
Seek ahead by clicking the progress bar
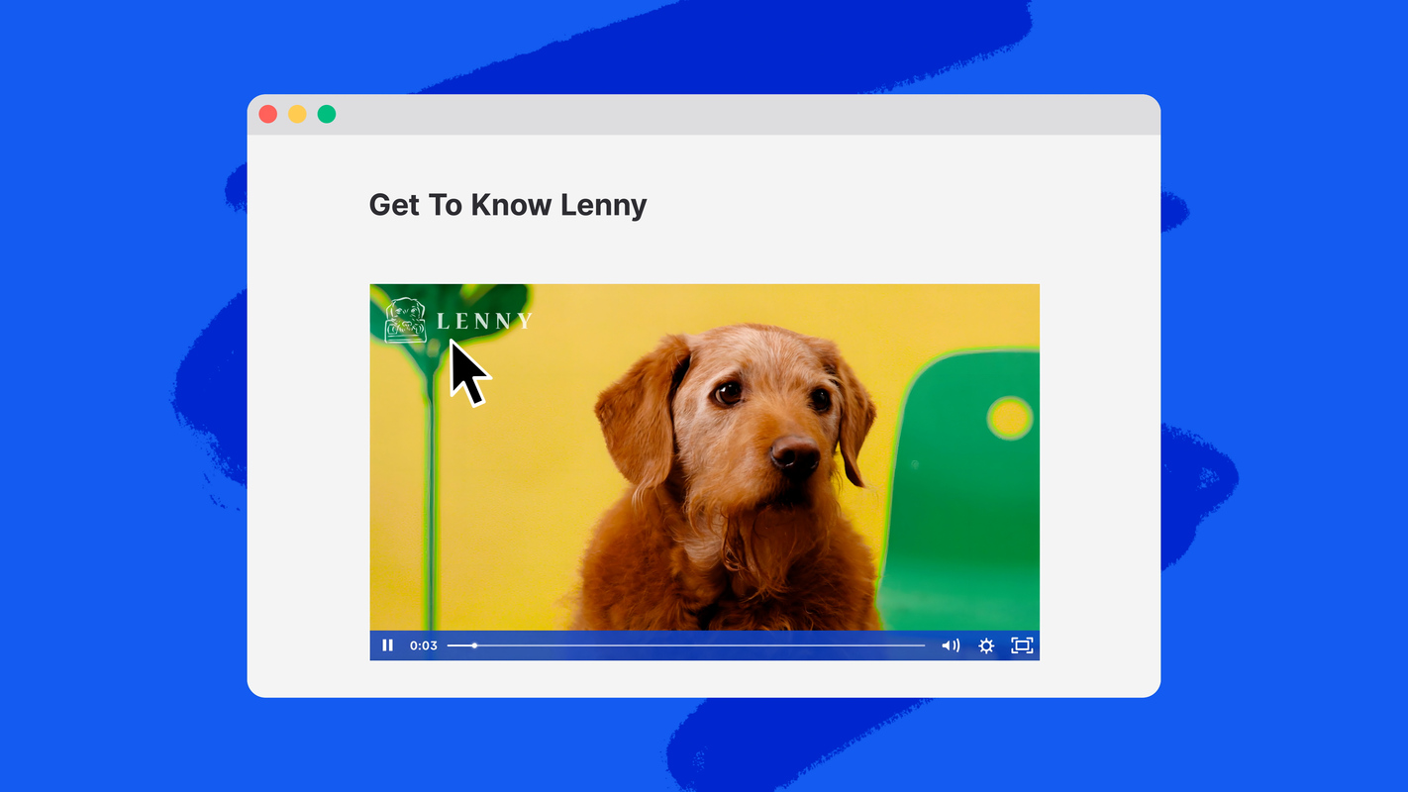693,644
